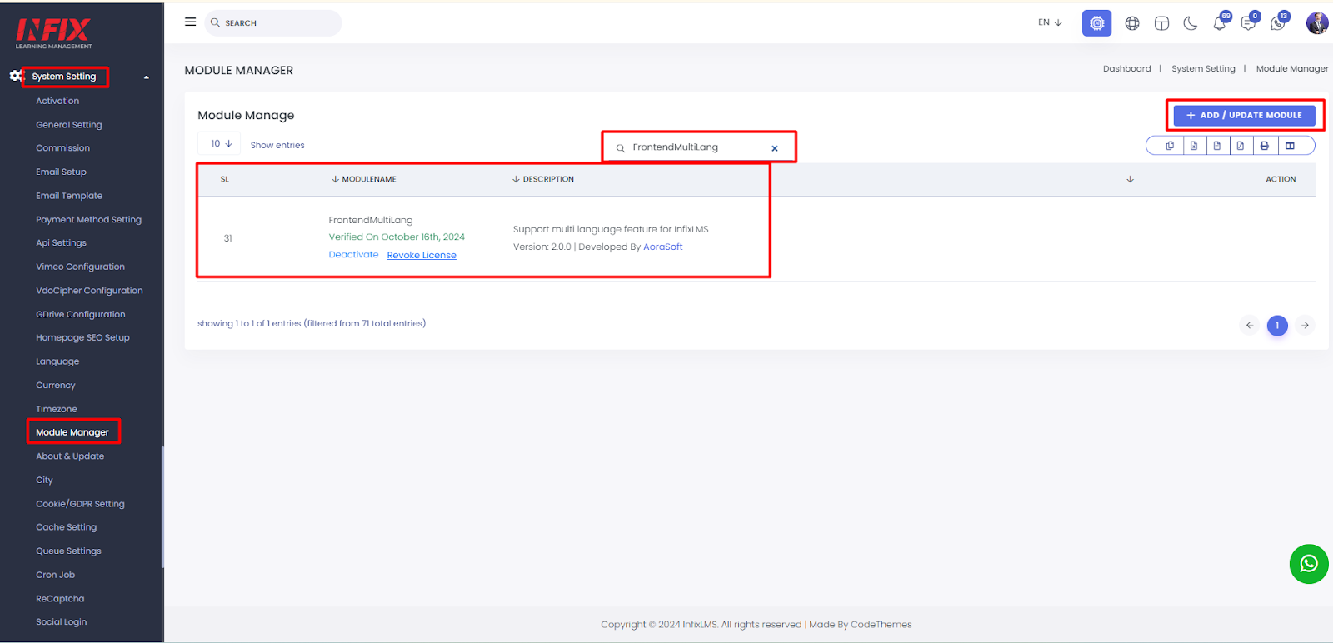Print the module table

click(x=1265, y=146)
